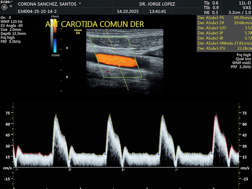Viewport: 252px width, 189px height.
Task: Click the Doppler sample volume gate marker
Action: click(117, 60)
